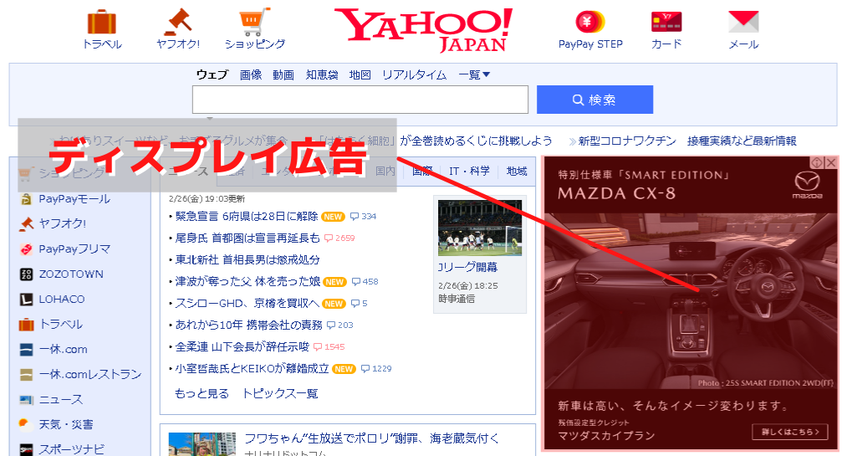Open comments bubble showing 1229
Image resolution: width=847 pixels, height=456 pixels.
376,369
